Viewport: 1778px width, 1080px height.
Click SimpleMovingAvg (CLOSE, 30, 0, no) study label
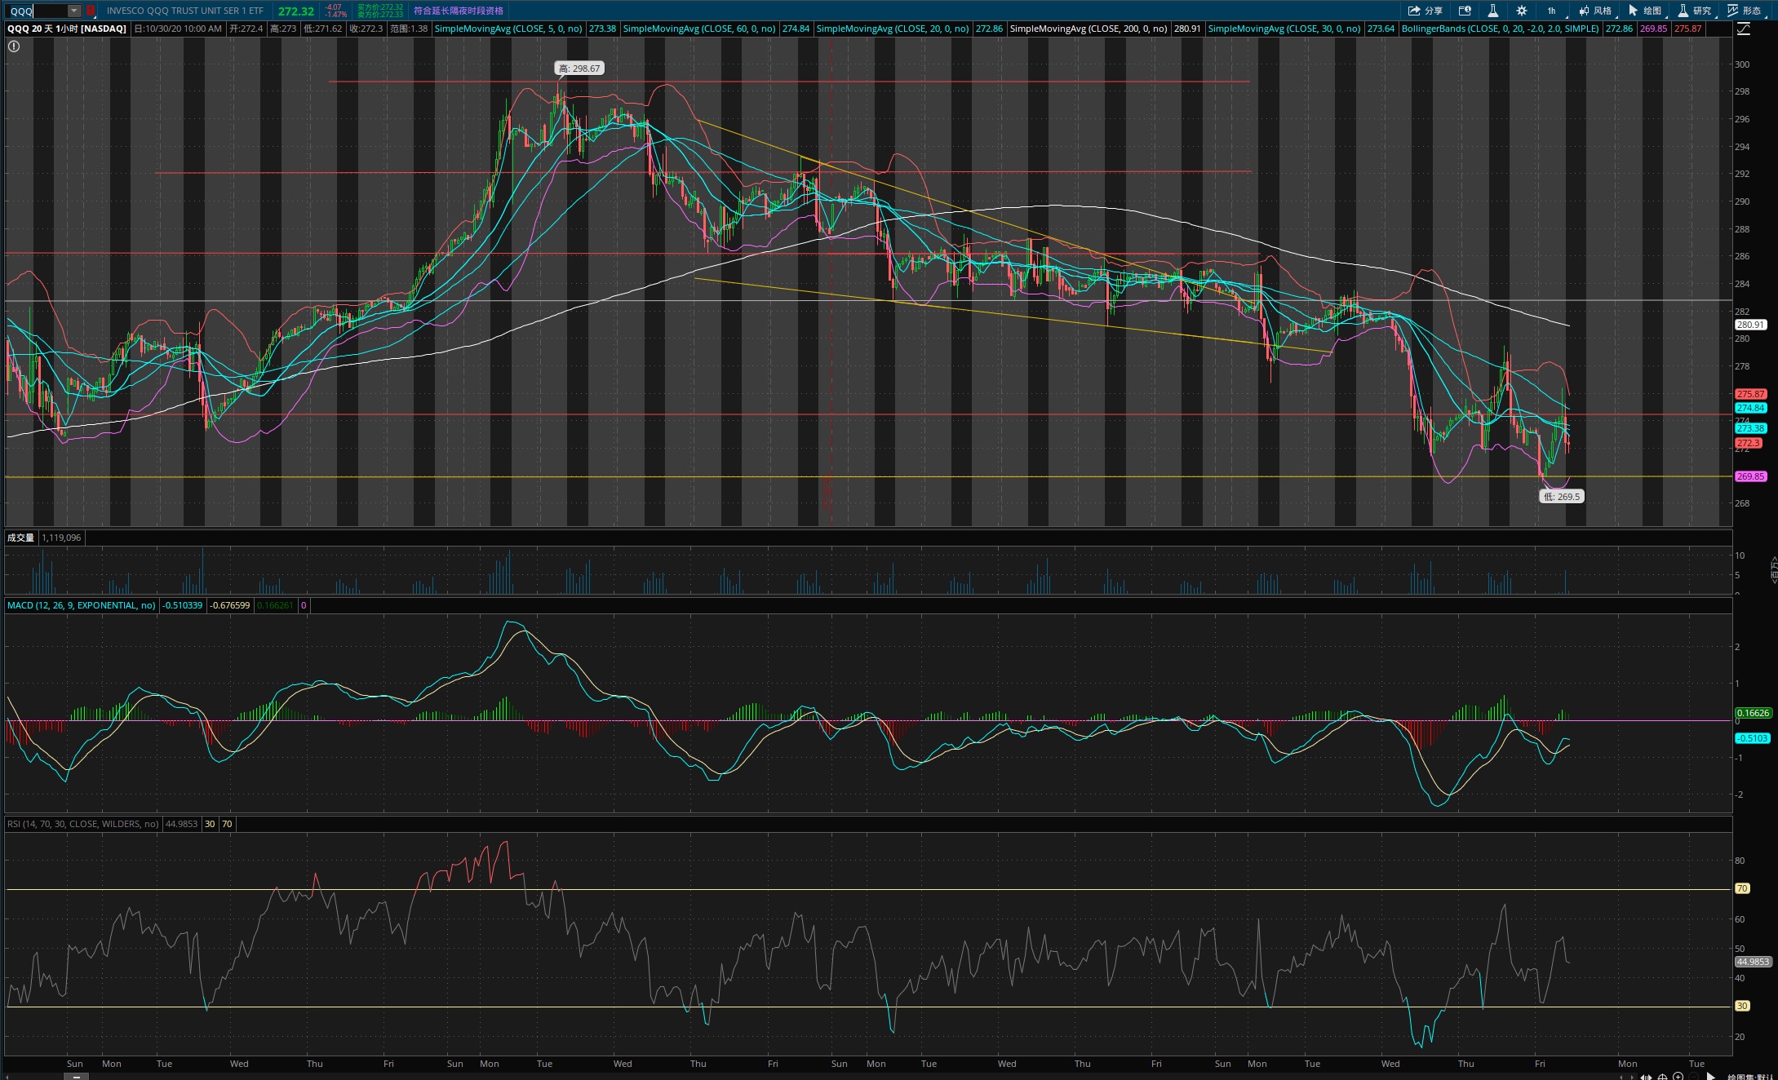coord(1284,29)
